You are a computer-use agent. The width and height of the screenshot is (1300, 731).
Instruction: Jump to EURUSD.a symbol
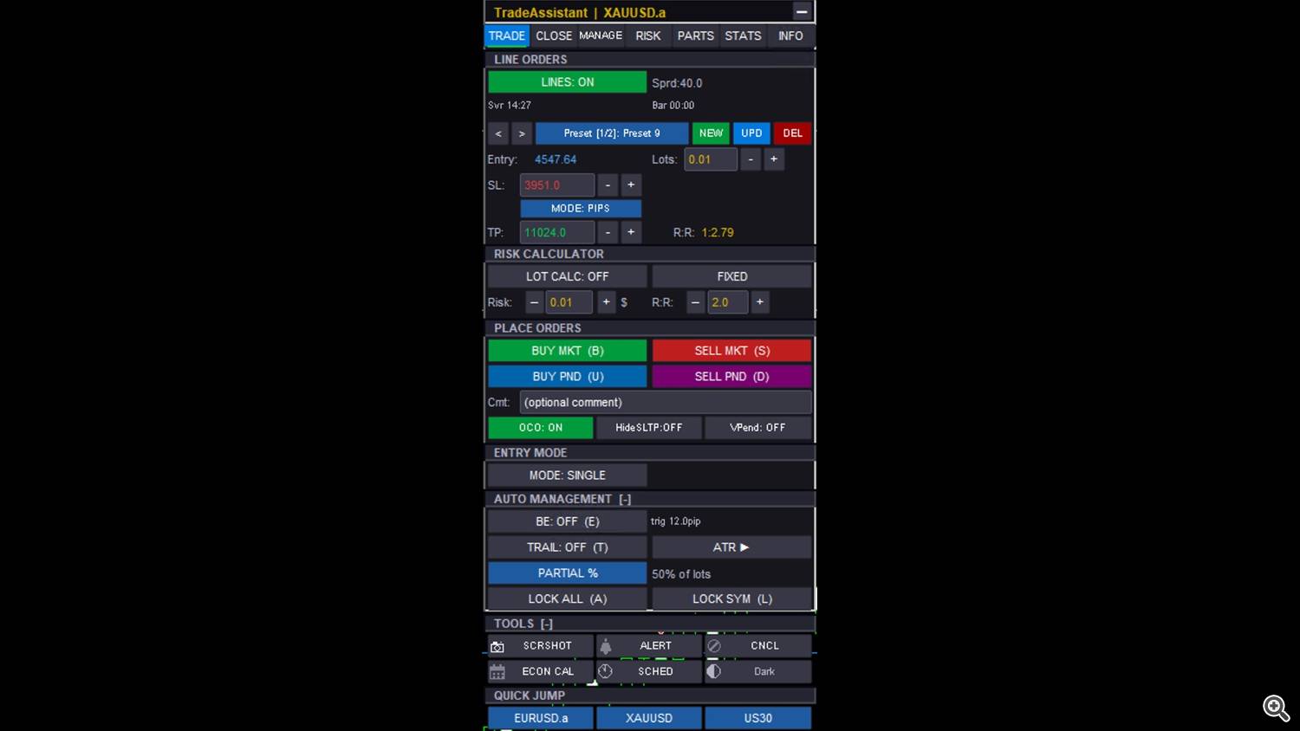click(x=540, y=718)
